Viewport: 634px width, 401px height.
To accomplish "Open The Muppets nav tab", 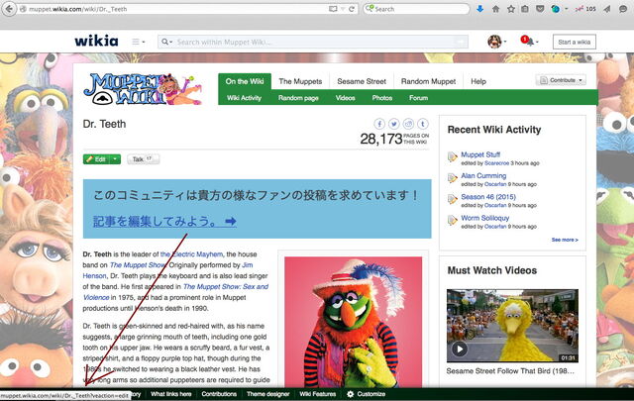I will (x=300, y=81).
